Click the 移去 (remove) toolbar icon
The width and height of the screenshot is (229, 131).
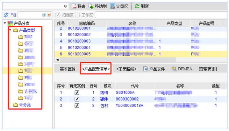74,6
